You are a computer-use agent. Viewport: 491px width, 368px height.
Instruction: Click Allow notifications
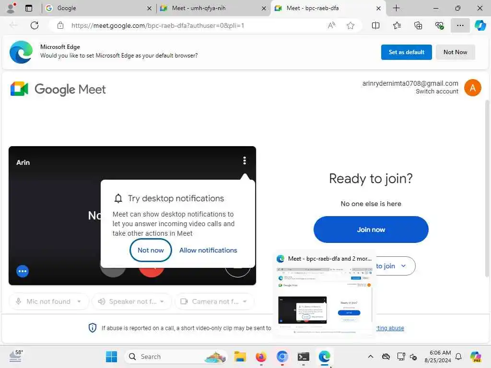[x=208, y=250]
